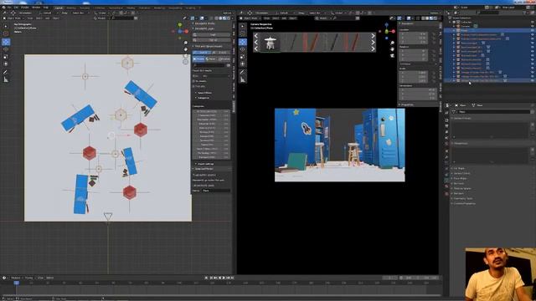Select the Cursor tool in the left viewport toolbar

6,33
